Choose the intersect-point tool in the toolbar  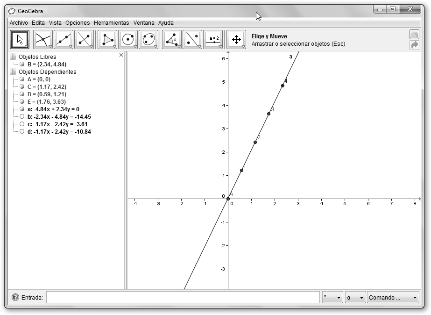[x=43, y=40]
